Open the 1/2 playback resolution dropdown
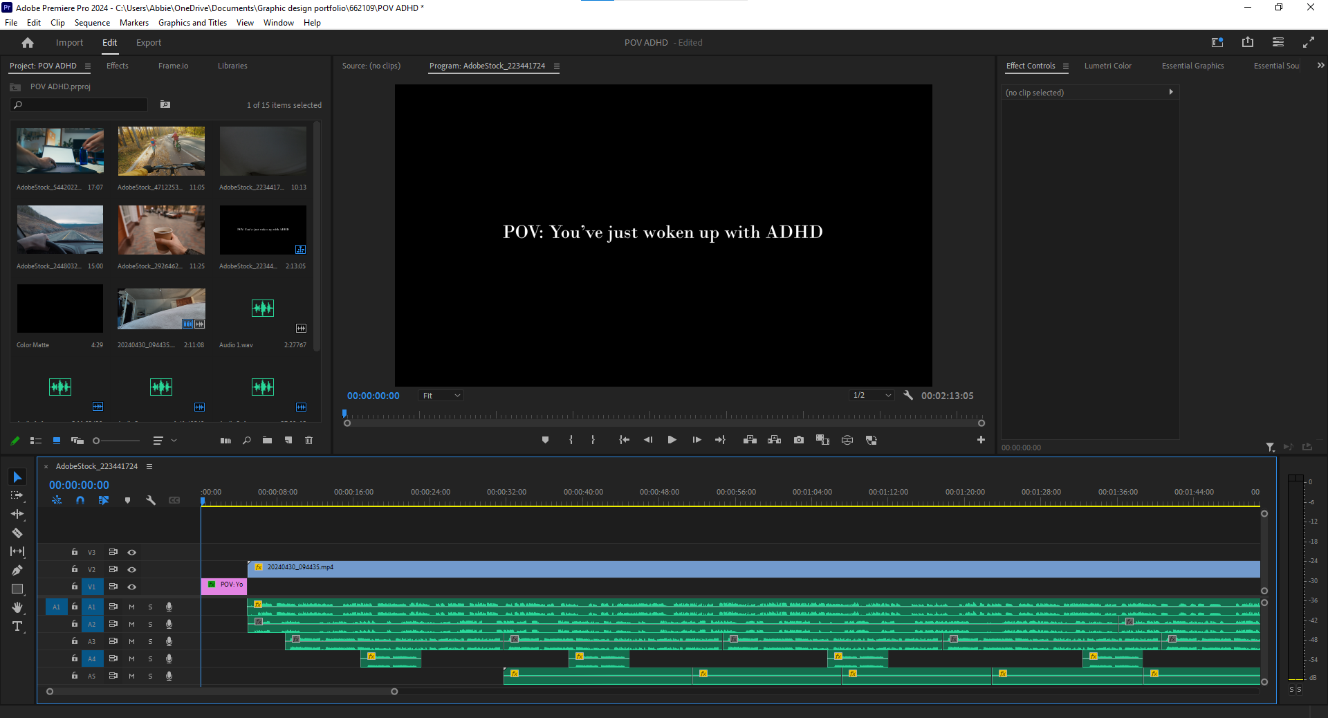Image resolution: width=1328 pixels, height=718 pixels. pos(871,396)
